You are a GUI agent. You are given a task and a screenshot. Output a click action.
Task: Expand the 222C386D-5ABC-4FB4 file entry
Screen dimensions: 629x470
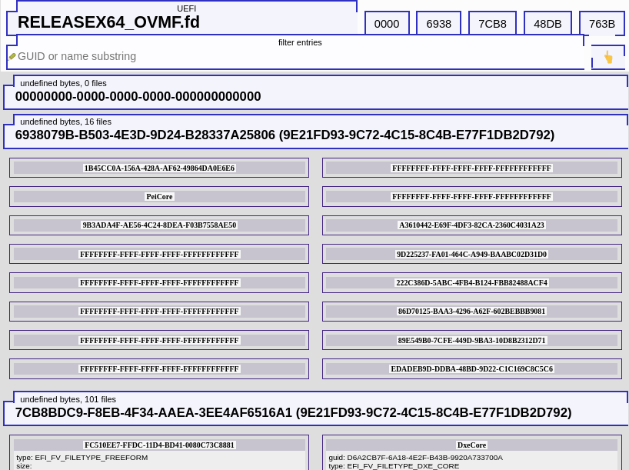pos(472,282)
